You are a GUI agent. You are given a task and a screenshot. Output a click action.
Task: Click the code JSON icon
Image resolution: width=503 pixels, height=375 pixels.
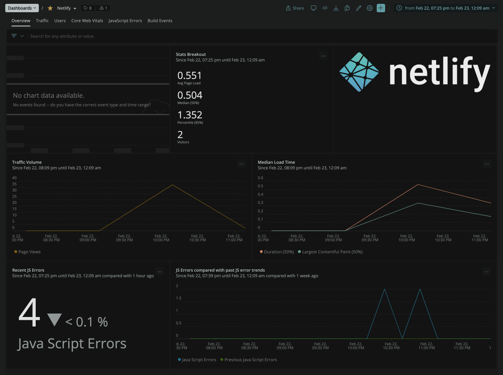tap(325, 8)
